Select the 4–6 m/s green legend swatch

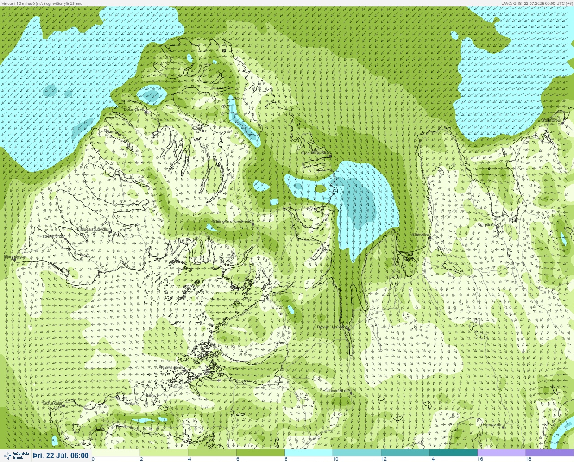click(212, 453)
